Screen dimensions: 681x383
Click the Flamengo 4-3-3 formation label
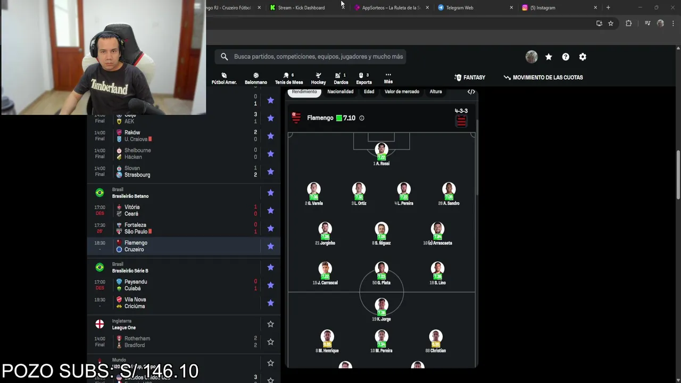click(x=461, y=111)
